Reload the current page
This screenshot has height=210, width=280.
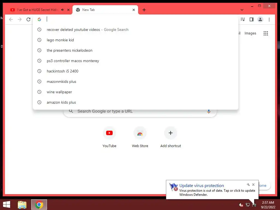click(x=28, y=19)
